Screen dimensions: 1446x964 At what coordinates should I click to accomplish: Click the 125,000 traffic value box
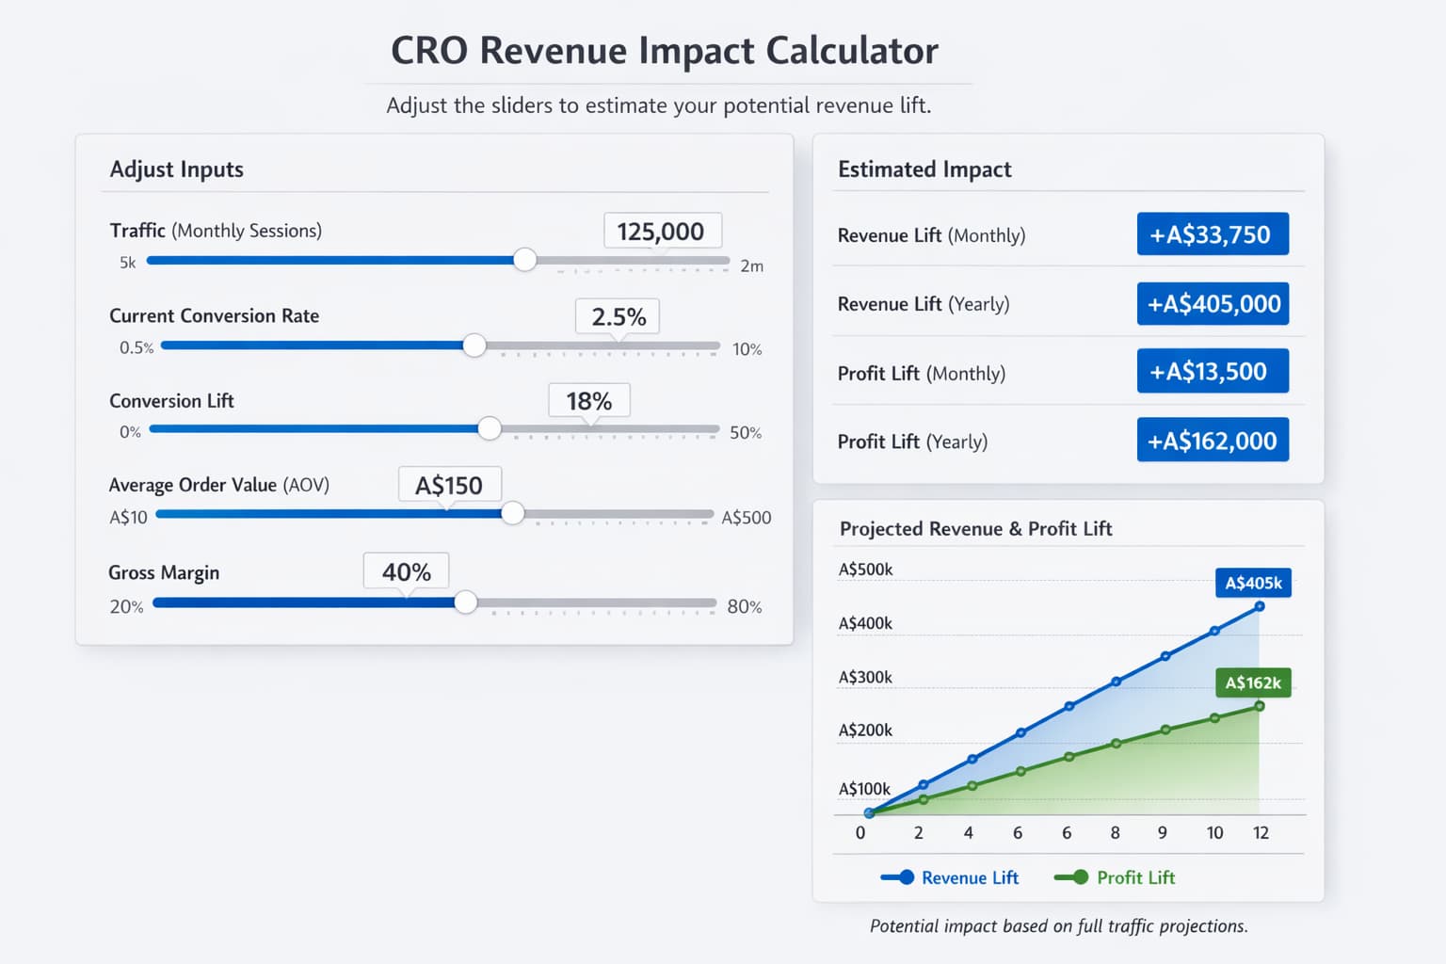click(663, 231)
